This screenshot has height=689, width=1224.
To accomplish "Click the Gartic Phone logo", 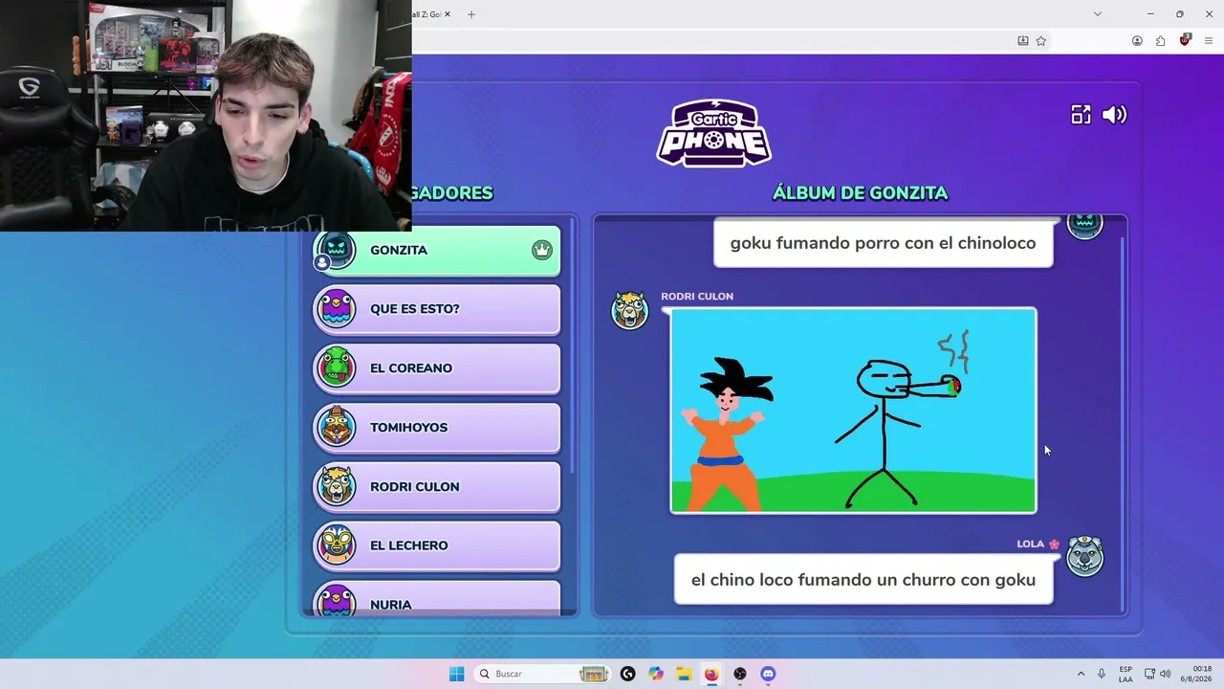I will point(714,133).
